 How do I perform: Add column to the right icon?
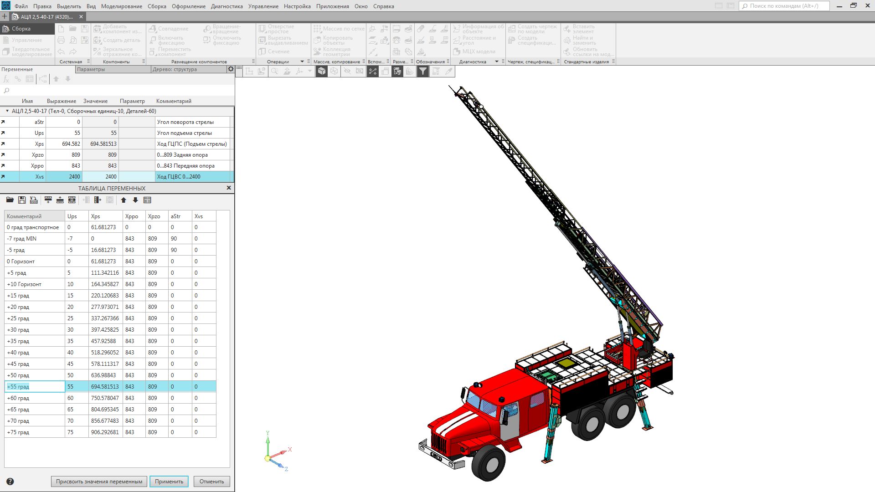tap(98, 200)
